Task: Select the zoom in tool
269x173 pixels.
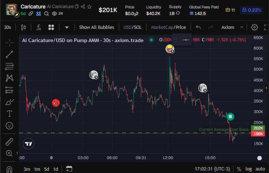Action: click(x=9, y=153)
